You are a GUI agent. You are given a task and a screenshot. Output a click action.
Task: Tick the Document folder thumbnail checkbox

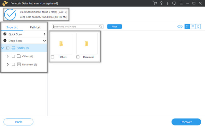[x=78, y=57]
